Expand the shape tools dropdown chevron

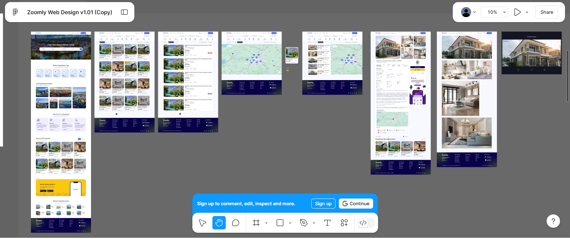pos(290,223)
